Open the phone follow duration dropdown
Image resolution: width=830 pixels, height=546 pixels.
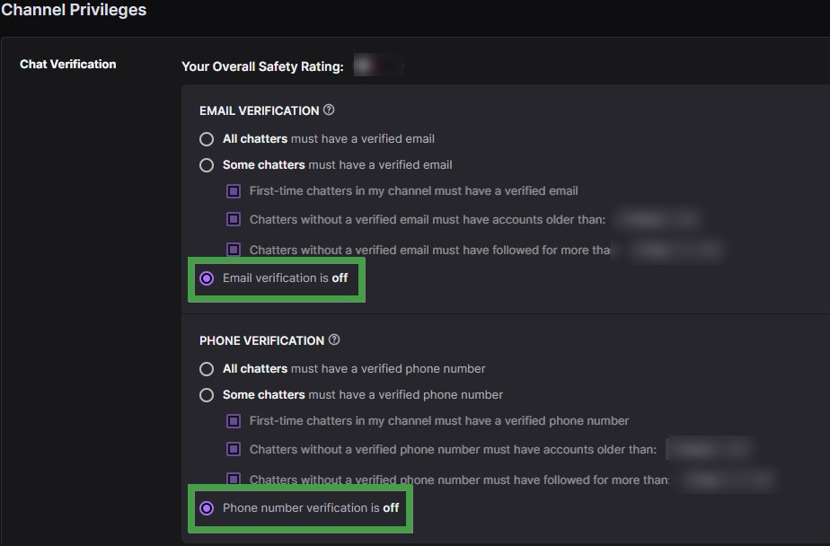click(728, 480)
